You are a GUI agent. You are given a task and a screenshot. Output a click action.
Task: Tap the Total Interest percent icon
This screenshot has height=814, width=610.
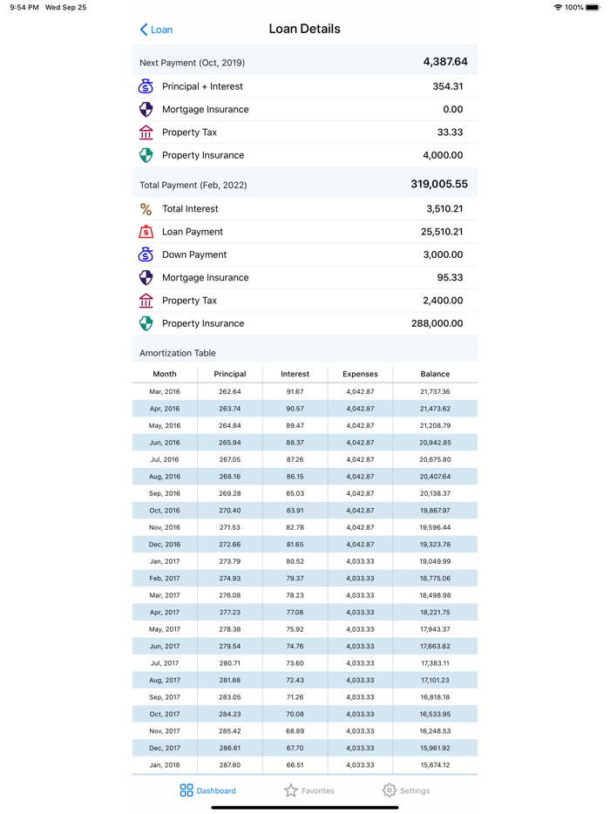(x=148, y=208)
